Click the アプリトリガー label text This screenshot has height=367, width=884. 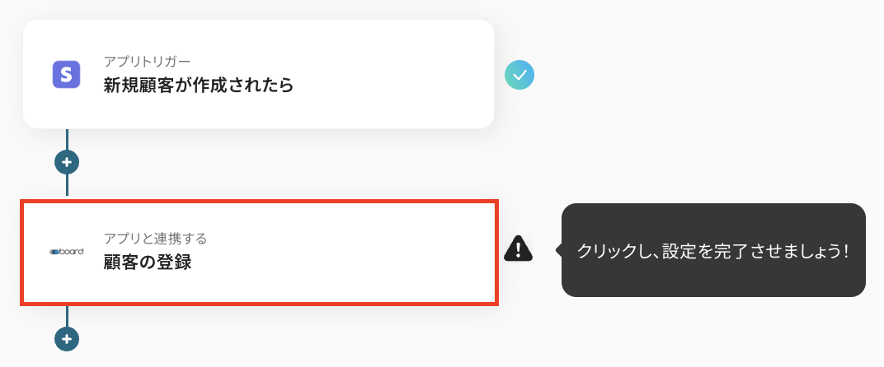[x=148, y=62]
